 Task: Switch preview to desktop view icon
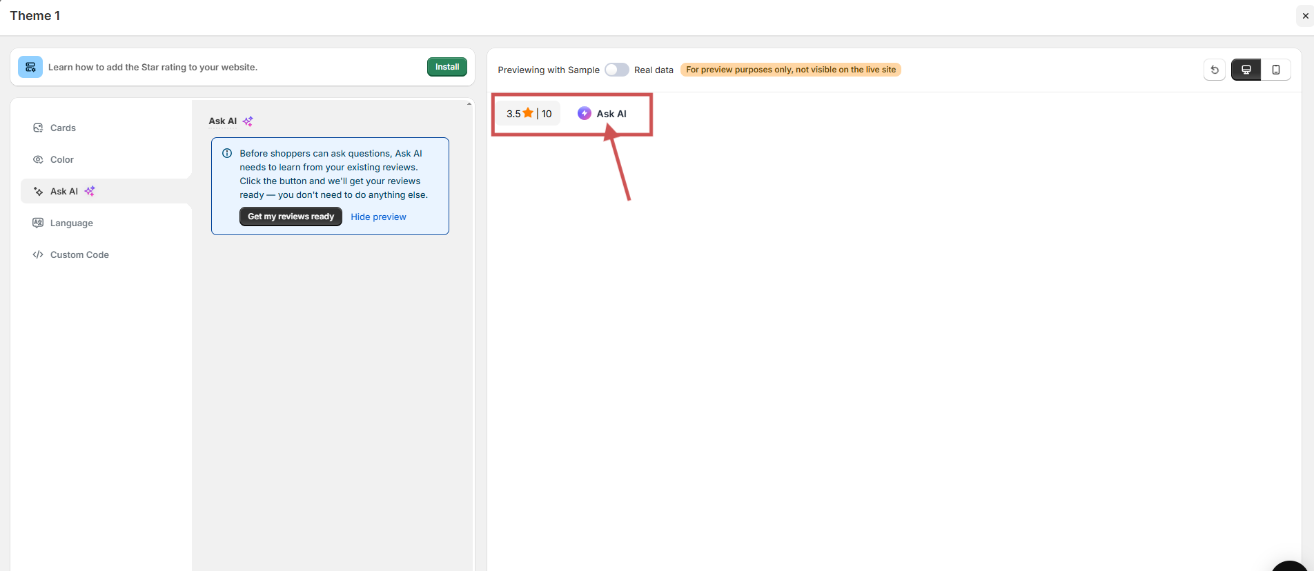[x=1246, y=70]
